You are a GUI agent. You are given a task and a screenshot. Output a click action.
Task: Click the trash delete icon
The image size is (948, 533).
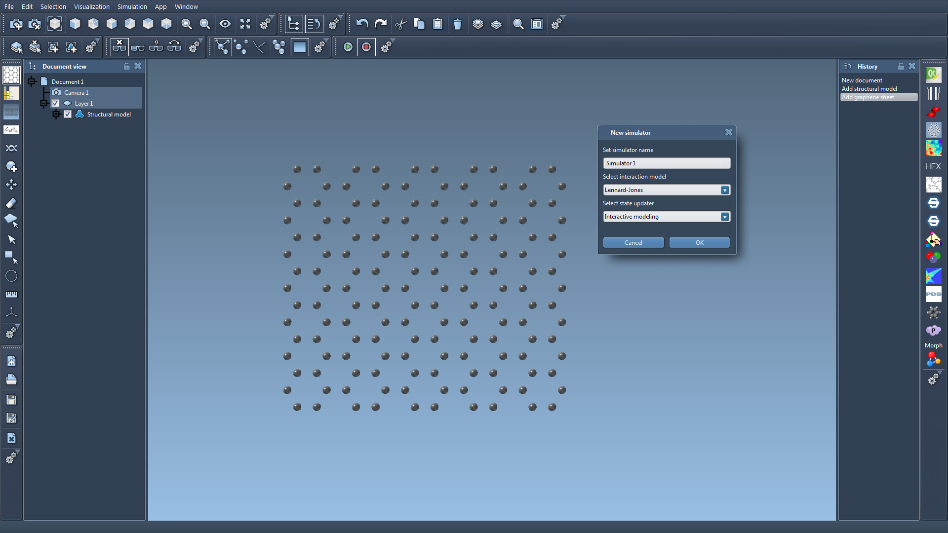pyautogui.click(x=457, y=24)
